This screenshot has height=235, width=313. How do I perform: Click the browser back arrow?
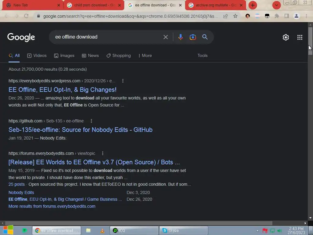(x=7, y=16)
